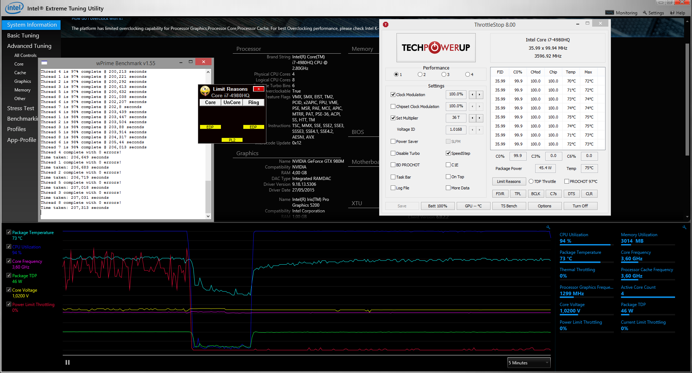This screenshot has width=692, height=373.
Task: Increase Clock Modulation with right arrow
Action: [x=479, y=95]
